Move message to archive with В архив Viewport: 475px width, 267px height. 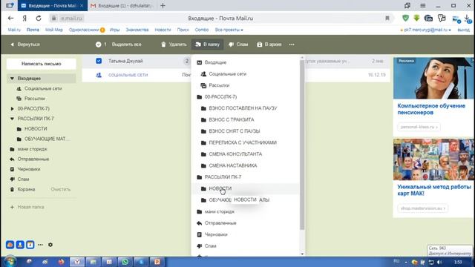(x=269, y=44)
